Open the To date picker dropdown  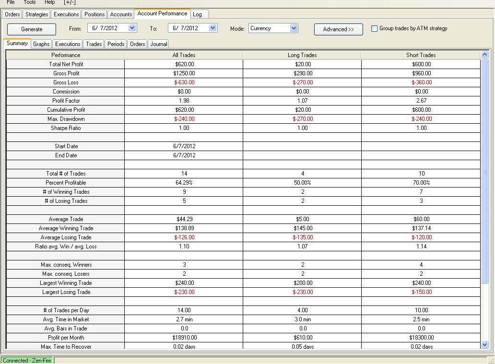click(213, 28)
